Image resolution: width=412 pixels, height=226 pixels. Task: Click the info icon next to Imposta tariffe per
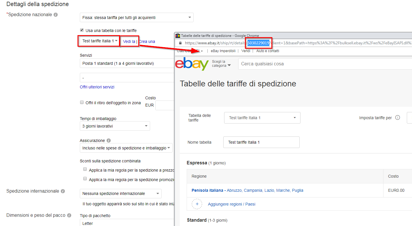coord(398,117)
